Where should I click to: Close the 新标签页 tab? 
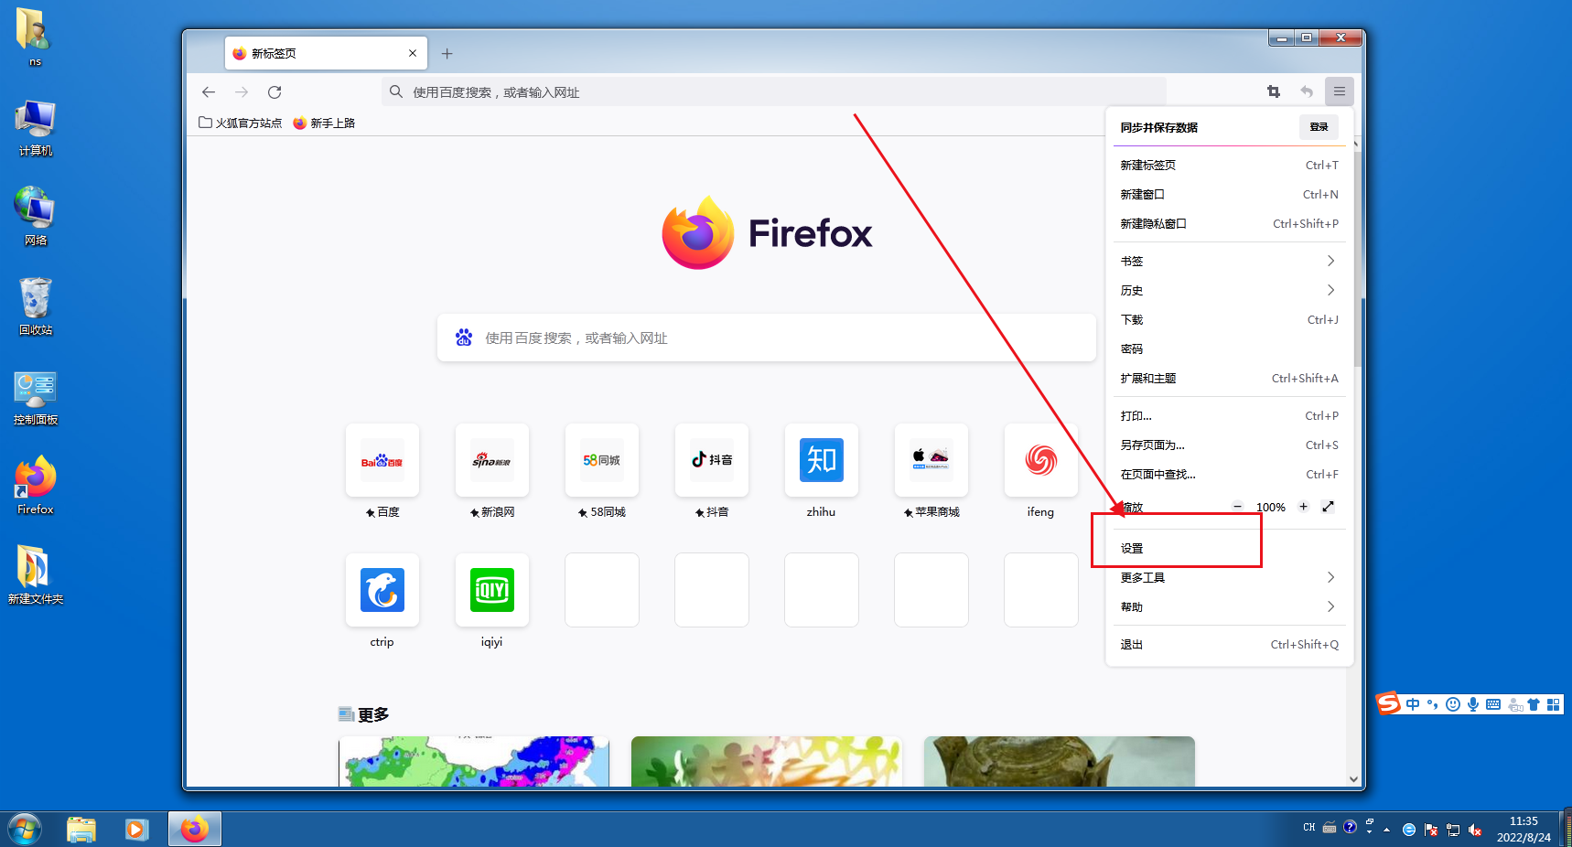[x=413, y=53]
